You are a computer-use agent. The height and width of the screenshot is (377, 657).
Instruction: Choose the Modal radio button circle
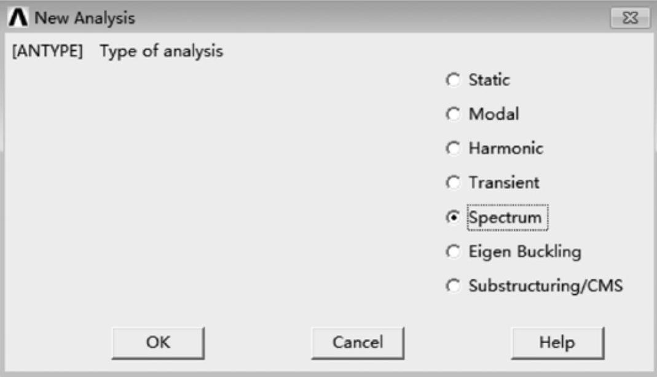coord(454,114)
